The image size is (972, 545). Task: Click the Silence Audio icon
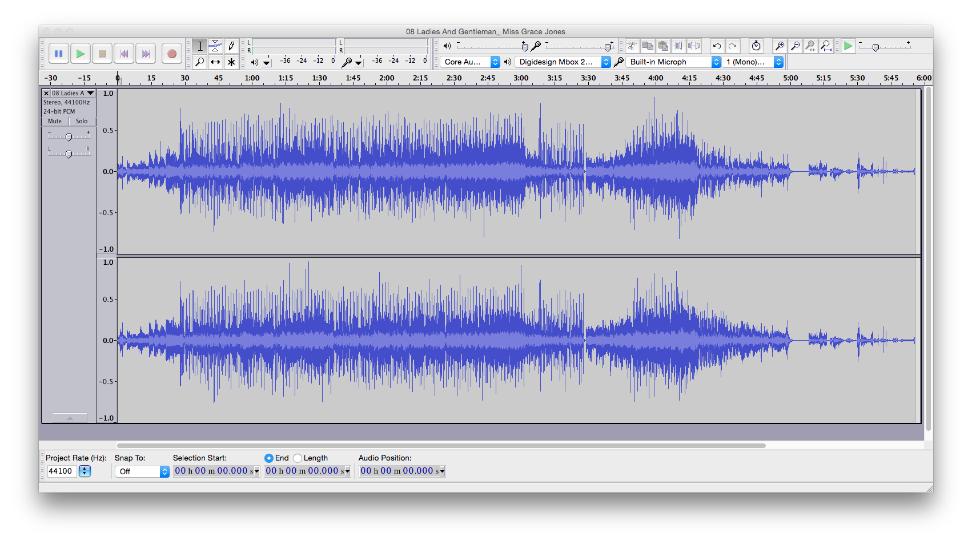click(x=694, y=46)
